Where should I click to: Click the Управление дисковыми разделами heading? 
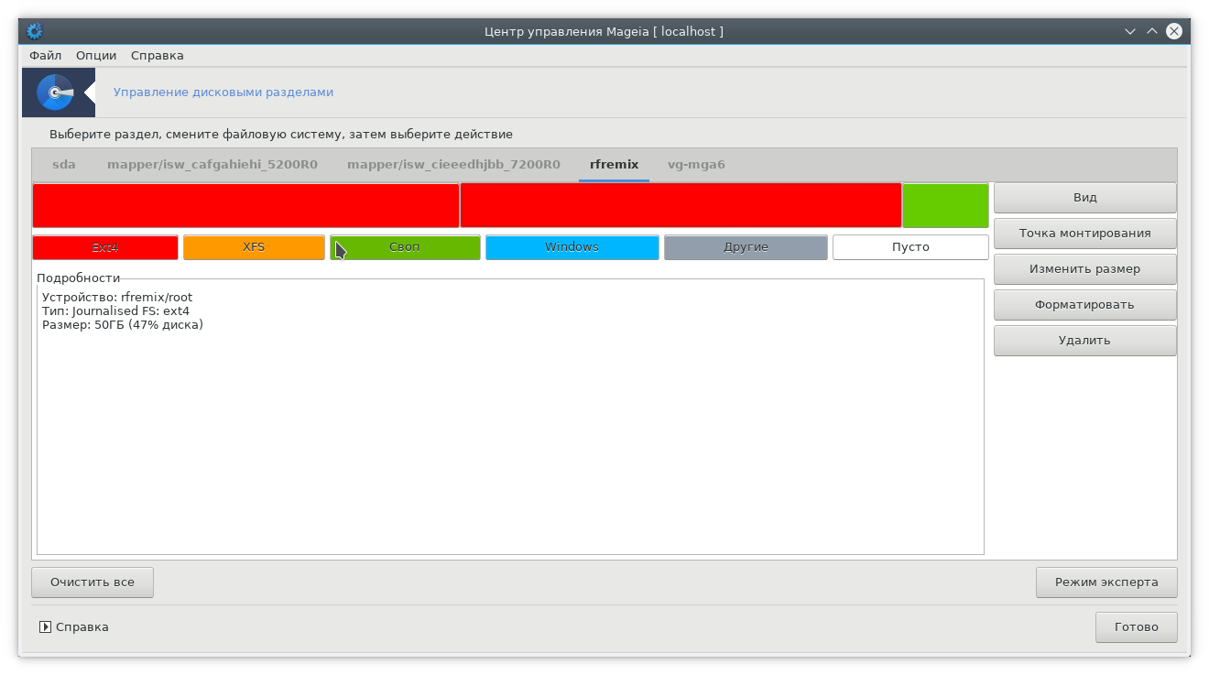tap(223, 93)
